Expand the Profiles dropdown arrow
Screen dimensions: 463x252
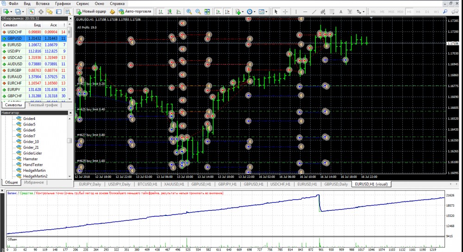23,12
